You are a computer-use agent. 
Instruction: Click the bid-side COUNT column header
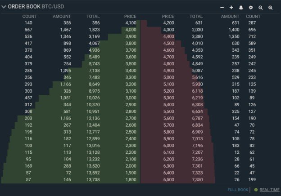pyautogui.click(x=30, y=17)
